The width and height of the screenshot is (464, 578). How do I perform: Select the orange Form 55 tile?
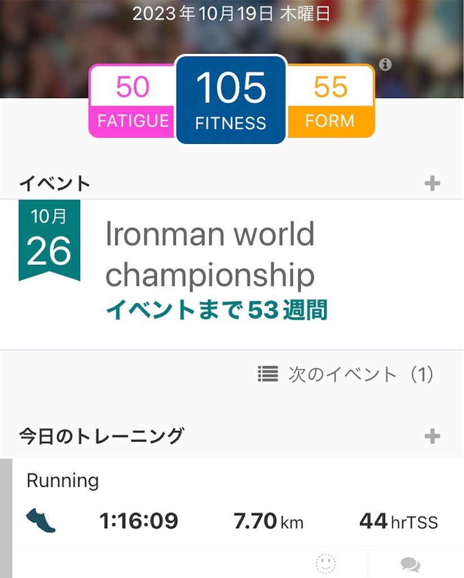330,100
